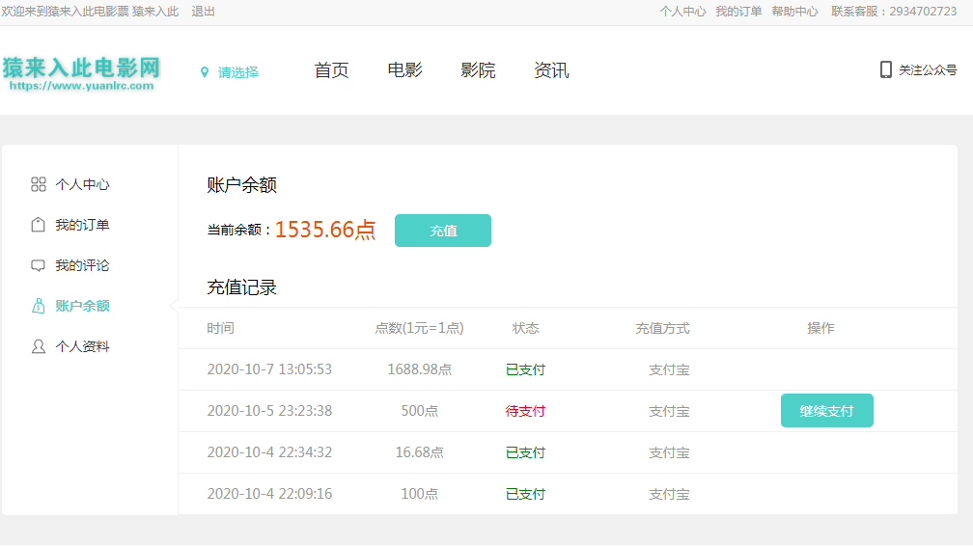Click 已支付 status in the 1688.98点 row
This screenshot has width=973, height=546.
[x=525, y=369]
